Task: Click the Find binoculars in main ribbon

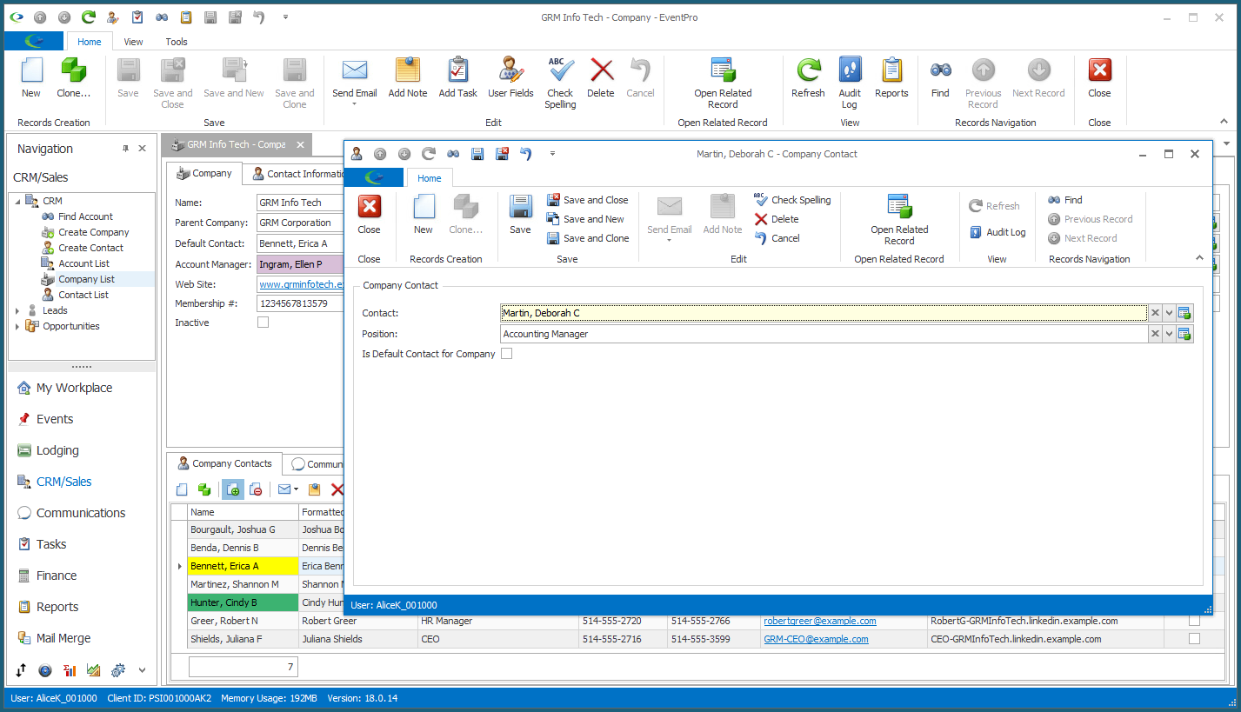Action: 940,78
